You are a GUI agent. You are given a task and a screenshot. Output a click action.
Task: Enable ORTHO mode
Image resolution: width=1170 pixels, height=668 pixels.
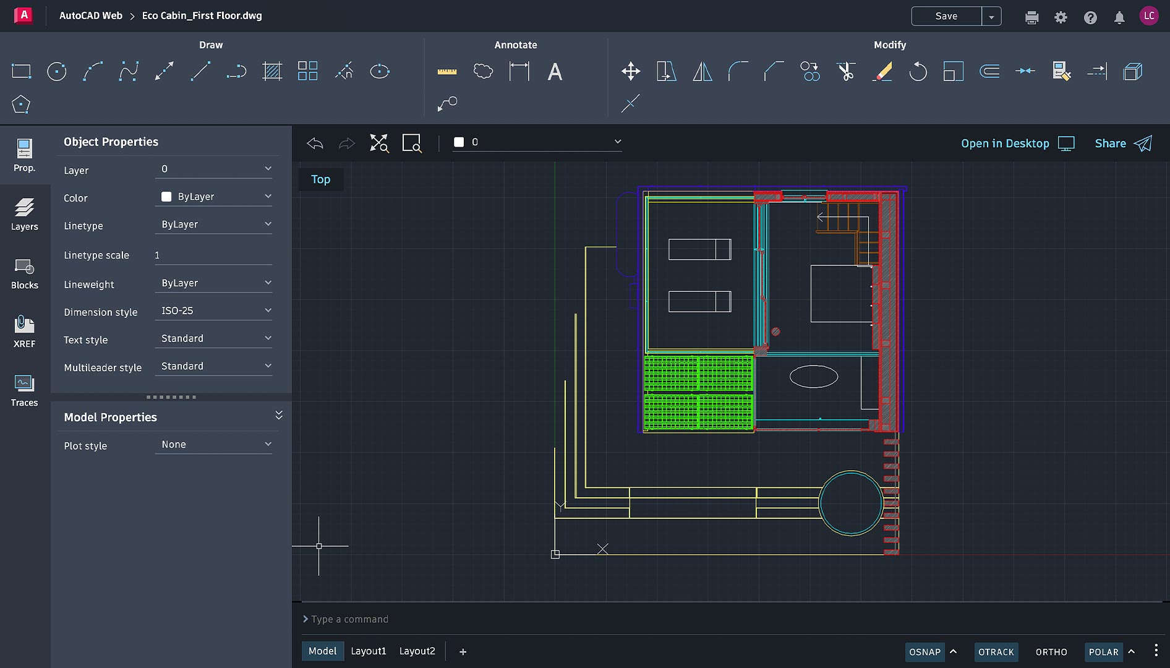pyautogui.click(x=1051, y=652)
